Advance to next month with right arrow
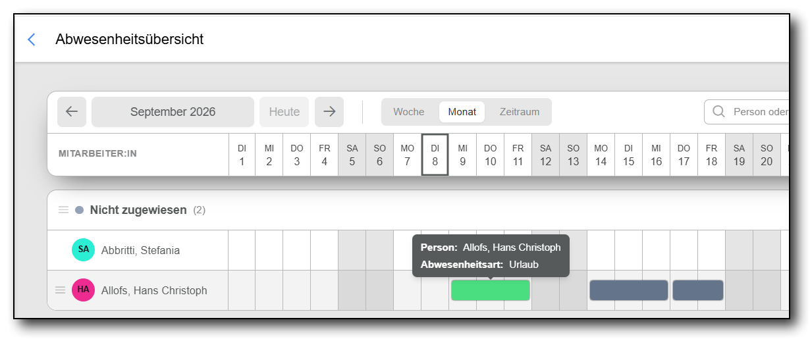 click(x=329, y=112)
